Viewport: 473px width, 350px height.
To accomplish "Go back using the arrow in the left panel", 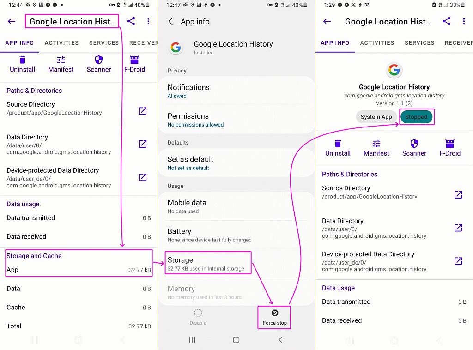I will 12,21.
